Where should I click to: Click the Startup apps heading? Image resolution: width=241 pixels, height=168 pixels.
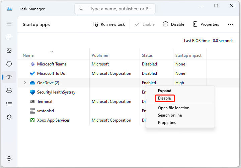tap(36, 24)
